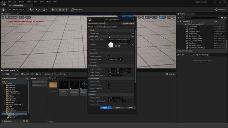Reset the Import Mesh property to default arrow
The height and width of the screenshot is (128, 228).
pos(133,37)
